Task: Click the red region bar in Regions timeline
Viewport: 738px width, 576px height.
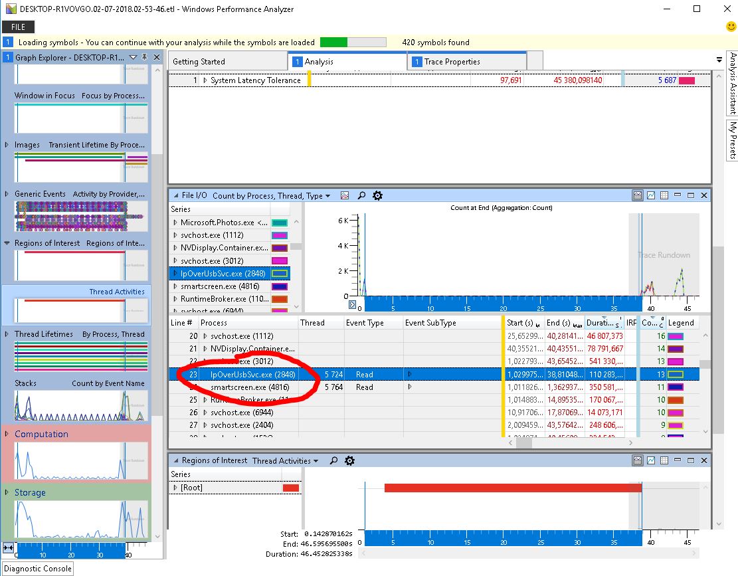Action: click(x=513, y=488)
